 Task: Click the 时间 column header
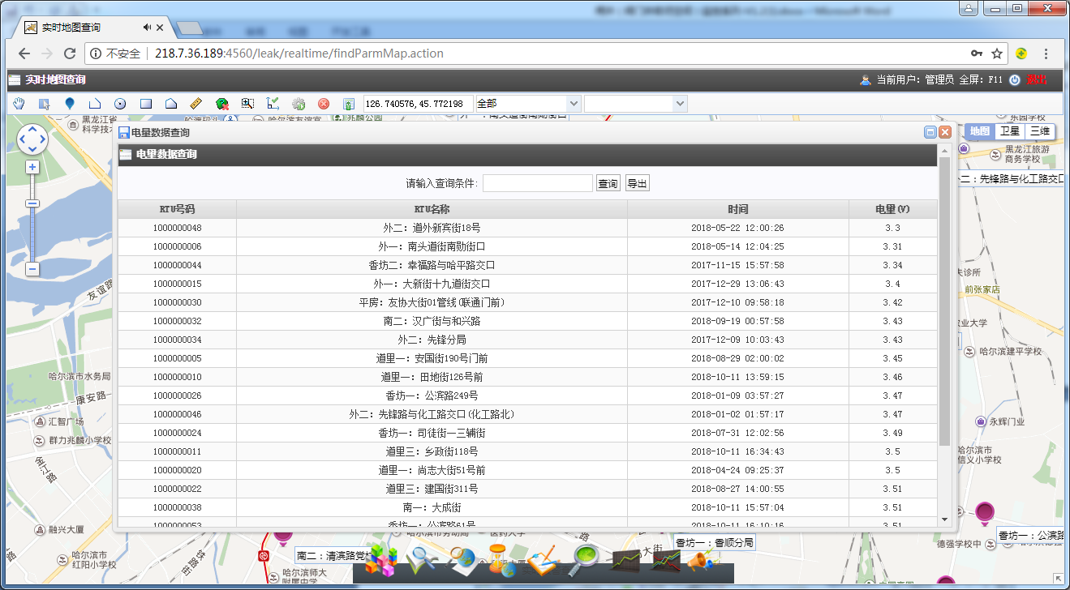737,209
